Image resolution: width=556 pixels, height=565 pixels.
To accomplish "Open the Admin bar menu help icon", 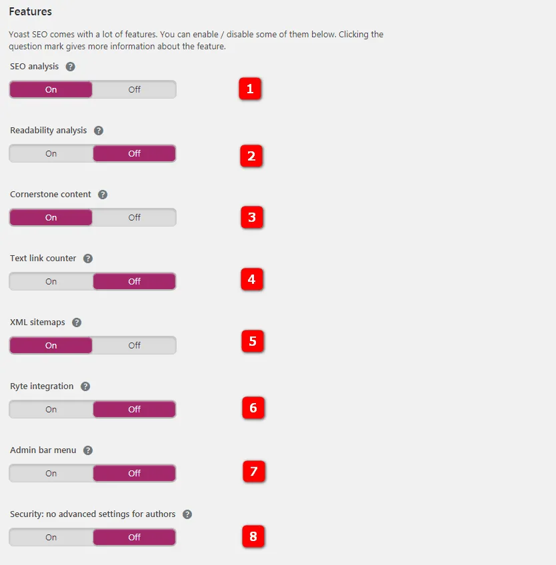I will tap(87, 450).
